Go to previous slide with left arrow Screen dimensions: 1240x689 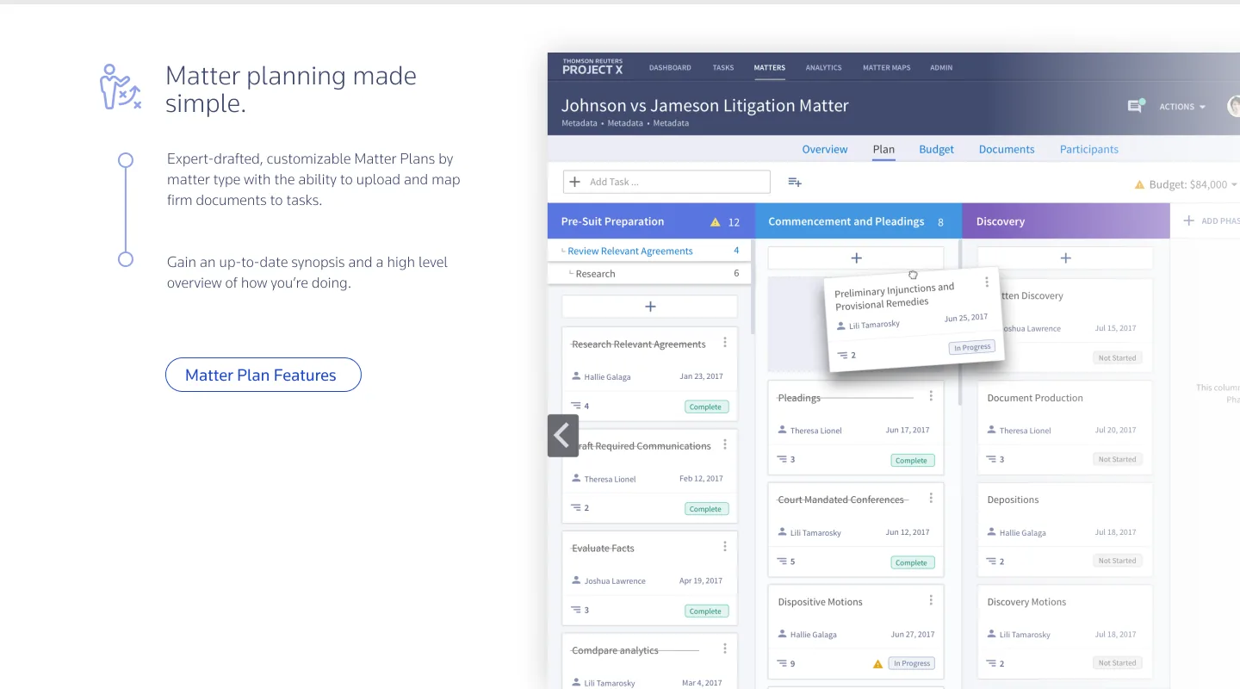click(563, 436)
